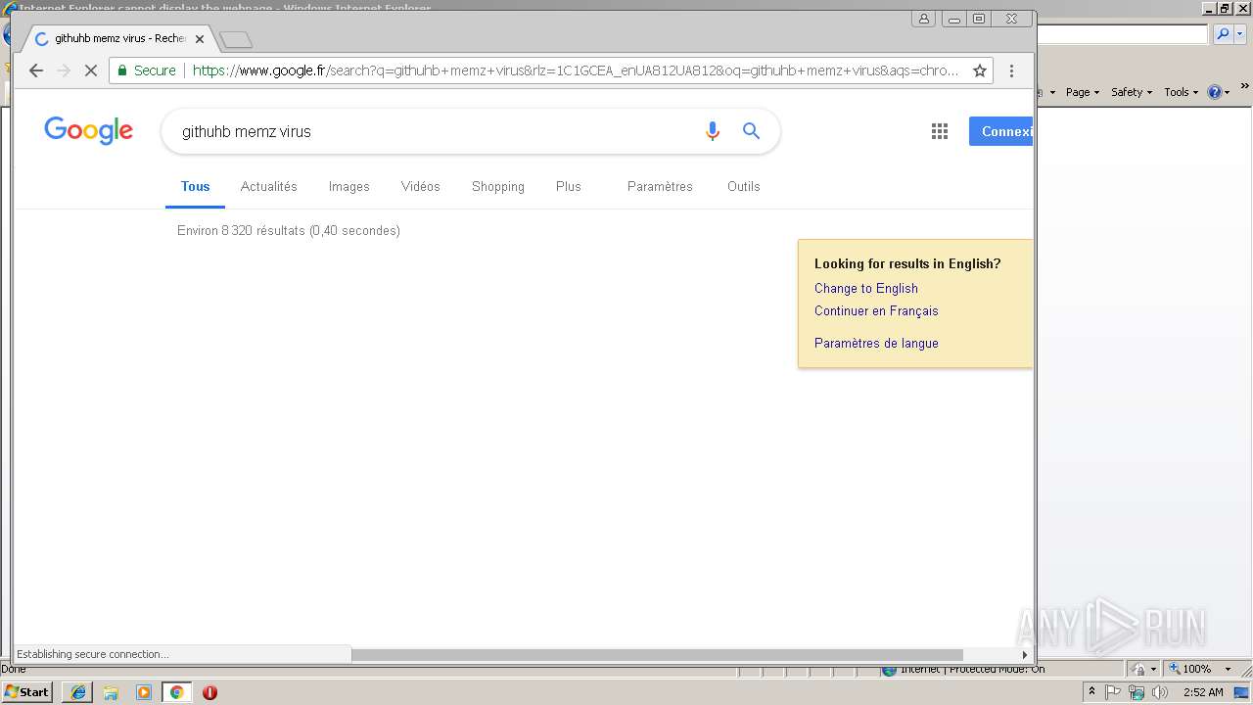The width and height of the screenshot is (1253, 705).
Task: Open a new Chrome tab
Action: click(236, 40)
